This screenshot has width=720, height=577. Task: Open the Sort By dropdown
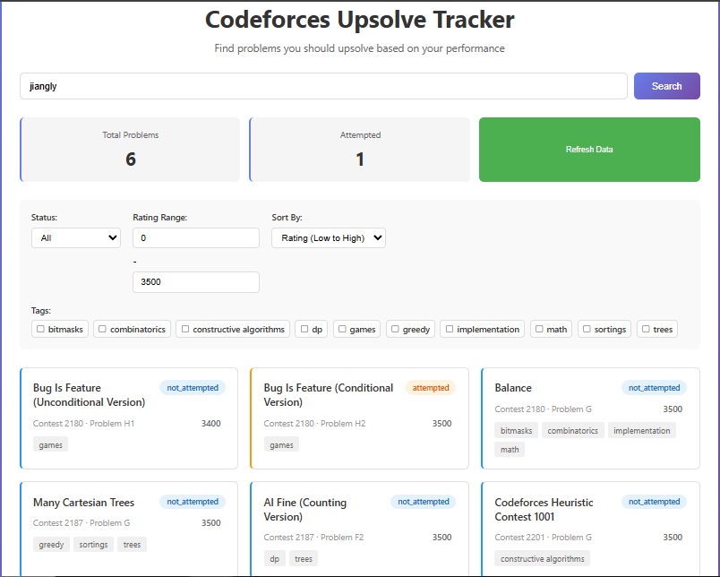(329, 238)
